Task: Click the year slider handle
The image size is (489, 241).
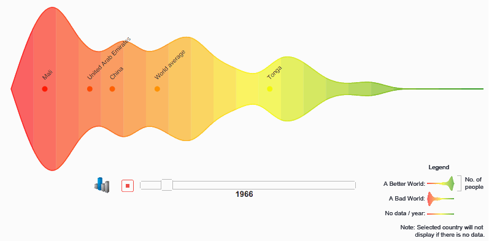Action: [167, 185]
